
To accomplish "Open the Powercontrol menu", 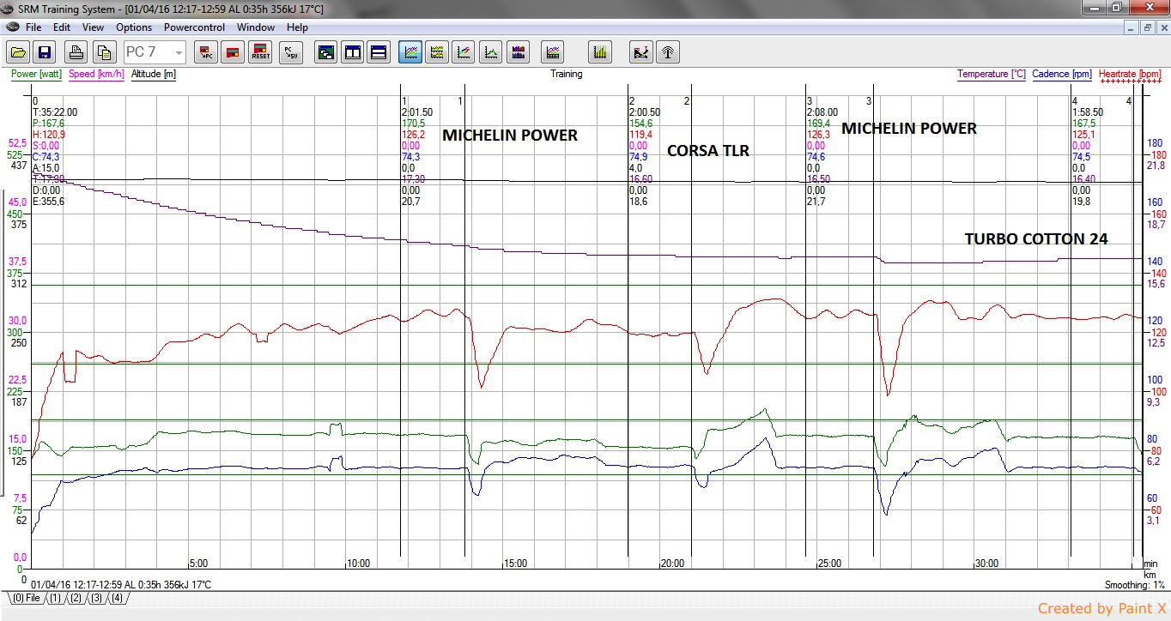I will coord(195,27).
